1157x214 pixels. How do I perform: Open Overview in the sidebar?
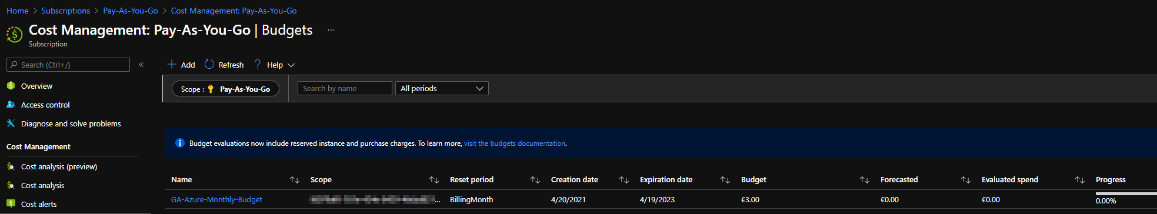36,86
